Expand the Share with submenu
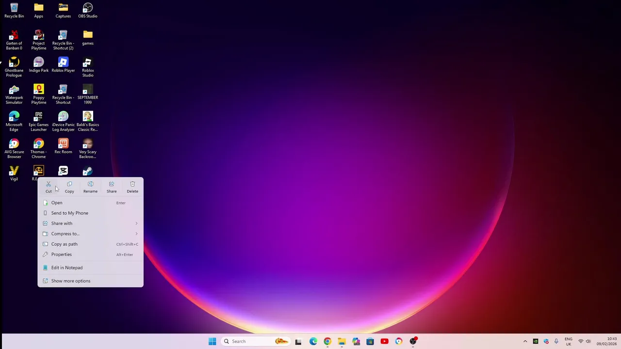Image resolution: width=621 pixels, height=349 pixels. (90, 223)
